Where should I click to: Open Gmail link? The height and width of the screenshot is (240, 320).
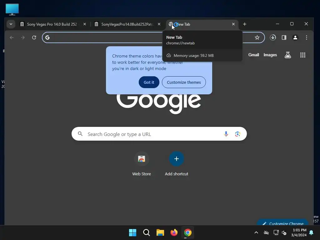[253, 55]
